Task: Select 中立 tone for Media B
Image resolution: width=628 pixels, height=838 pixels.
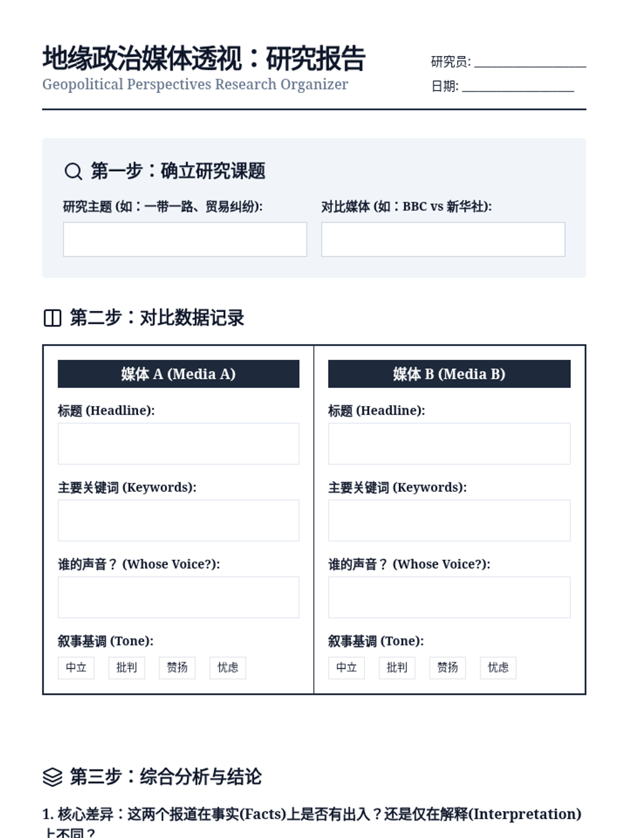Action: tap(346, 668)
